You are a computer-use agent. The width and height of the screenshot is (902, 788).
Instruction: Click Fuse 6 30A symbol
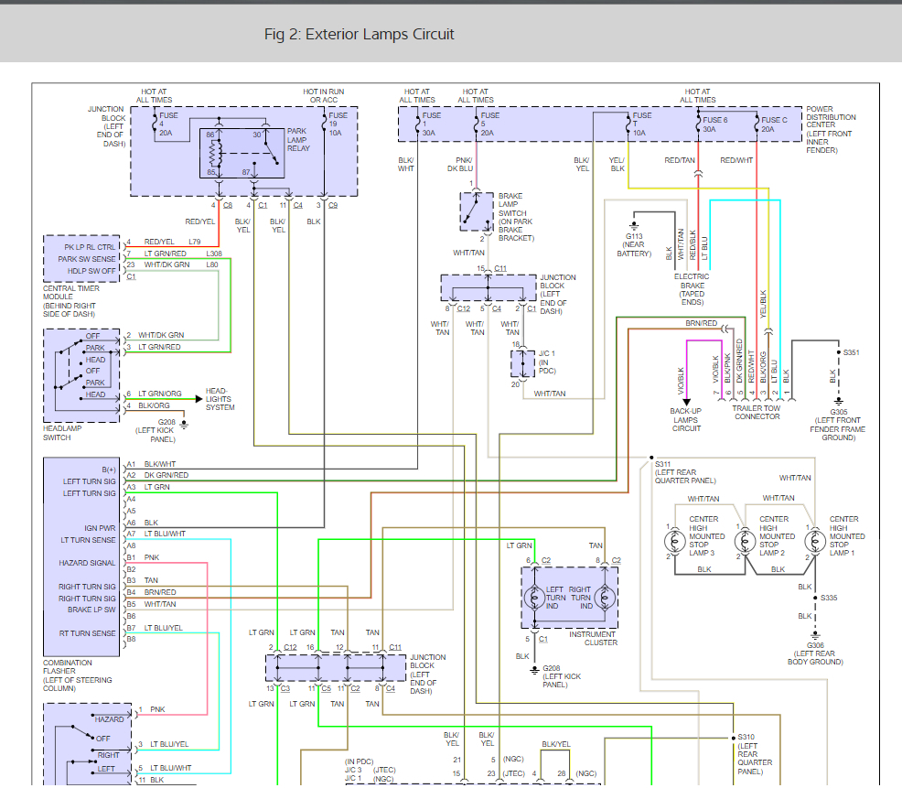699,124
